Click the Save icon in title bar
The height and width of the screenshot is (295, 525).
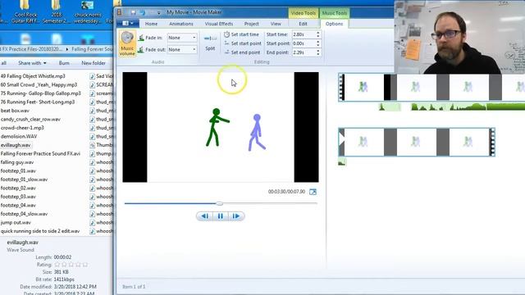(x=133, y=13)
